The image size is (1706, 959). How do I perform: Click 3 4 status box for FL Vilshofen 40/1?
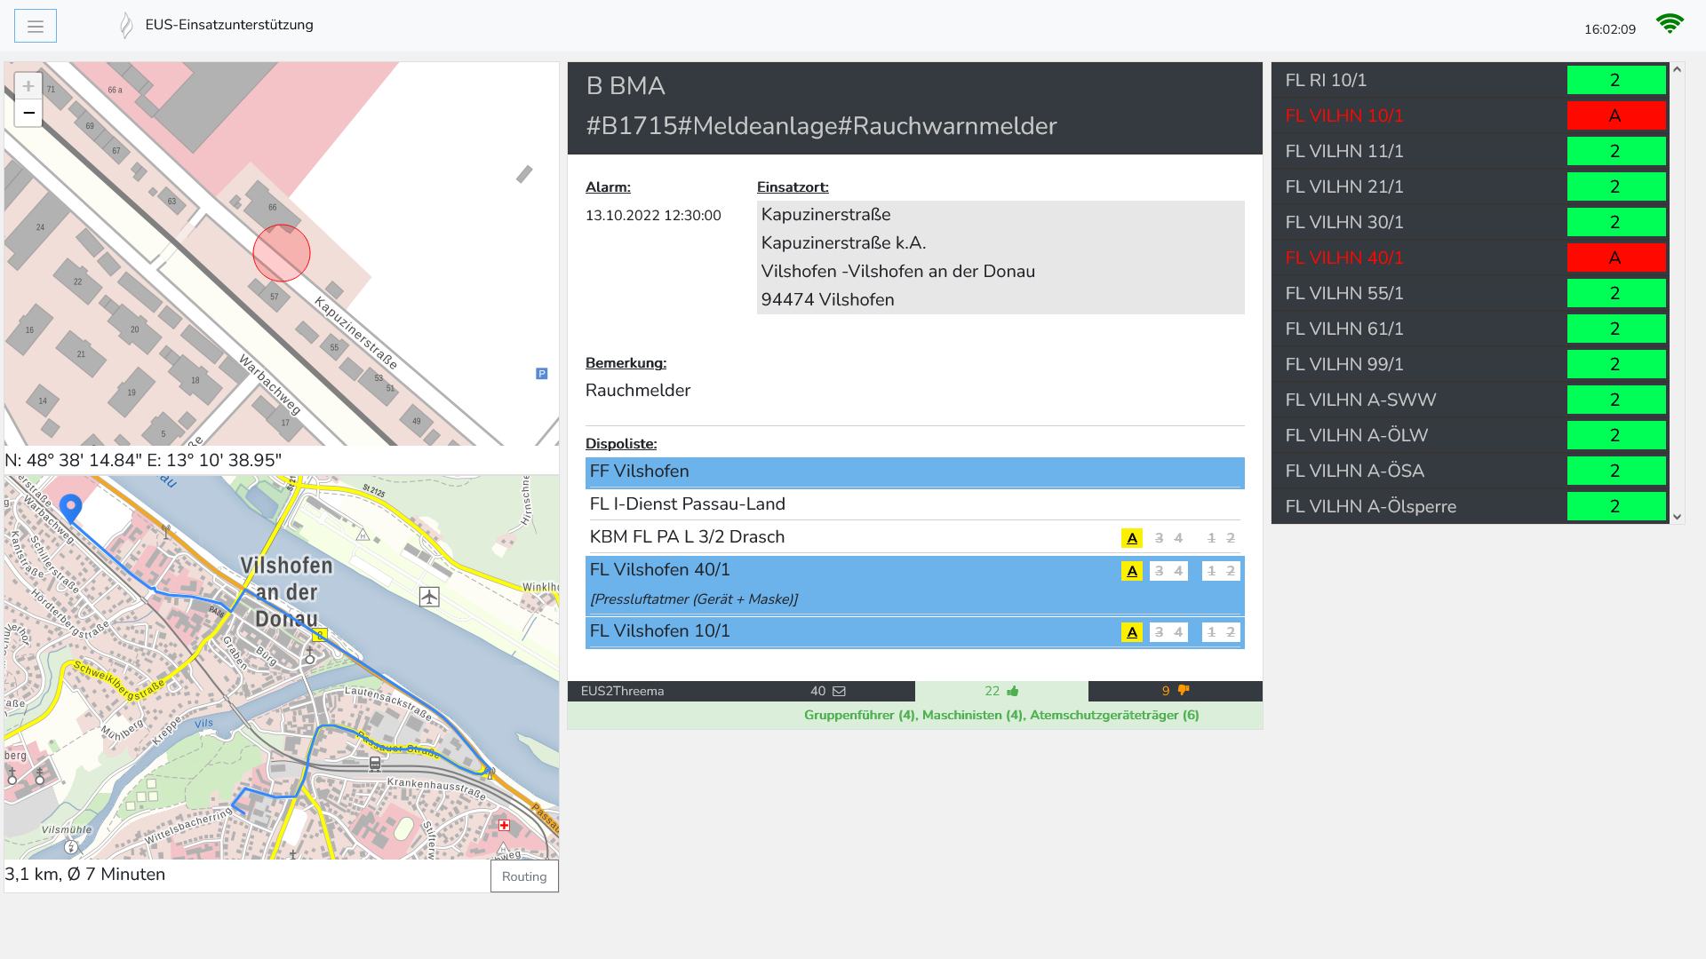(1168, 571)
